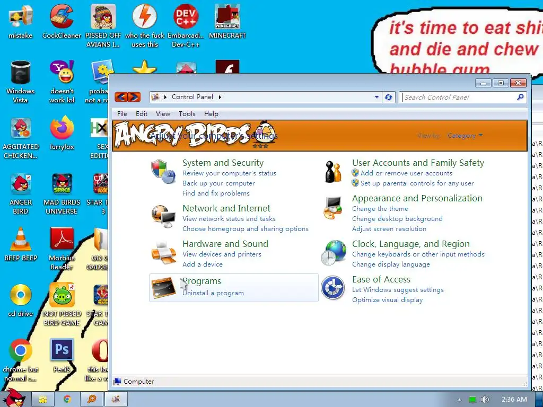Open the MINECRAFT desktop icon
The width and height of the screenshot is (543, 407).
pos(227,16)
